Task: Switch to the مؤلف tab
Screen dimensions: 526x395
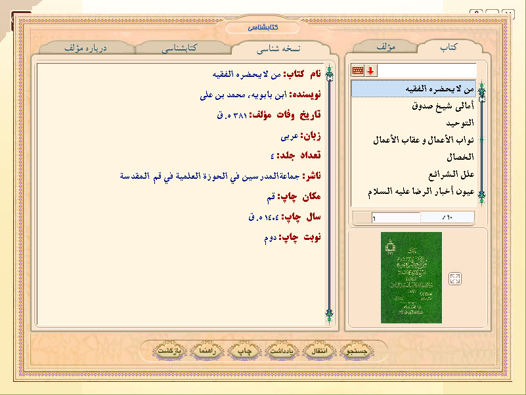Action: pyautogui.click(x=385, y=47)
